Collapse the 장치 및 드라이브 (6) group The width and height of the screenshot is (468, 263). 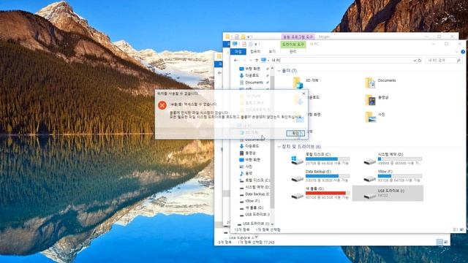pyautogui.click(x=279, y=147)
